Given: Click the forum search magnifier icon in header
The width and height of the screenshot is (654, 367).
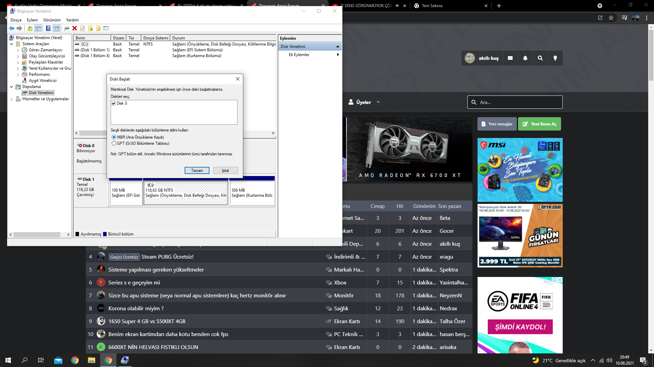Looking at the screenshot, I should point(540,58).
